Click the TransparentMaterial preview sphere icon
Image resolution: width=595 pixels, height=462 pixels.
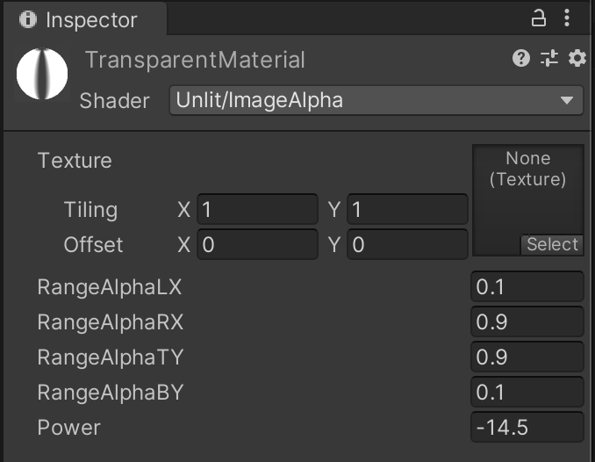tap(42, 72)
